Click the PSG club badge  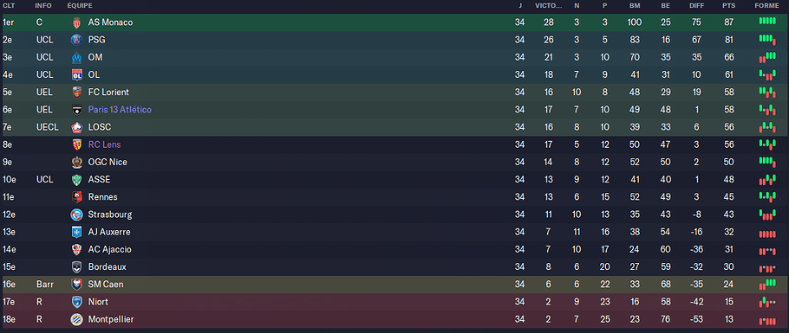click(x=76, y=40)
